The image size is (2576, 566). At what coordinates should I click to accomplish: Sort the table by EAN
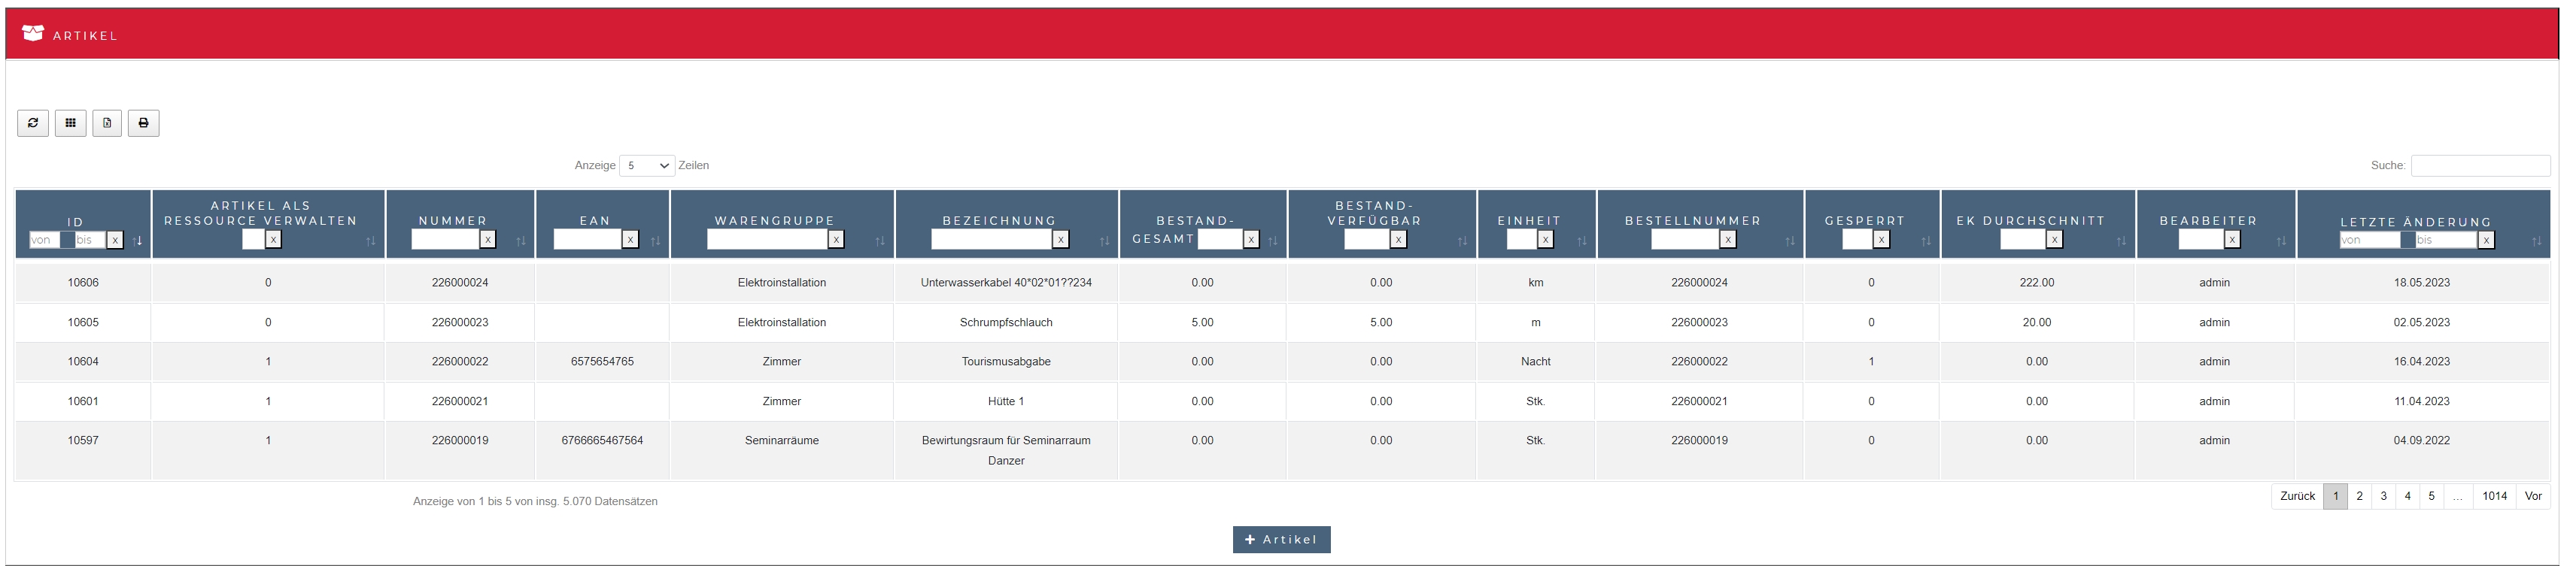point(655,241)
